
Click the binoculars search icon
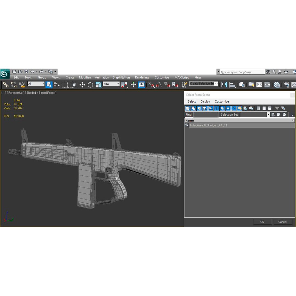268,72
